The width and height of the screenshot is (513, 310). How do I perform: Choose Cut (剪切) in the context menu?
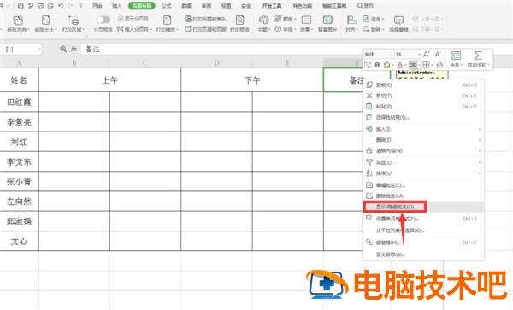pos(423,96)
